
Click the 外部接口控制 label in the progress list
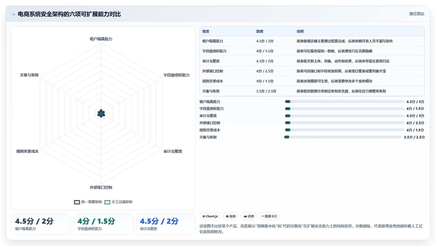(210, 123)
